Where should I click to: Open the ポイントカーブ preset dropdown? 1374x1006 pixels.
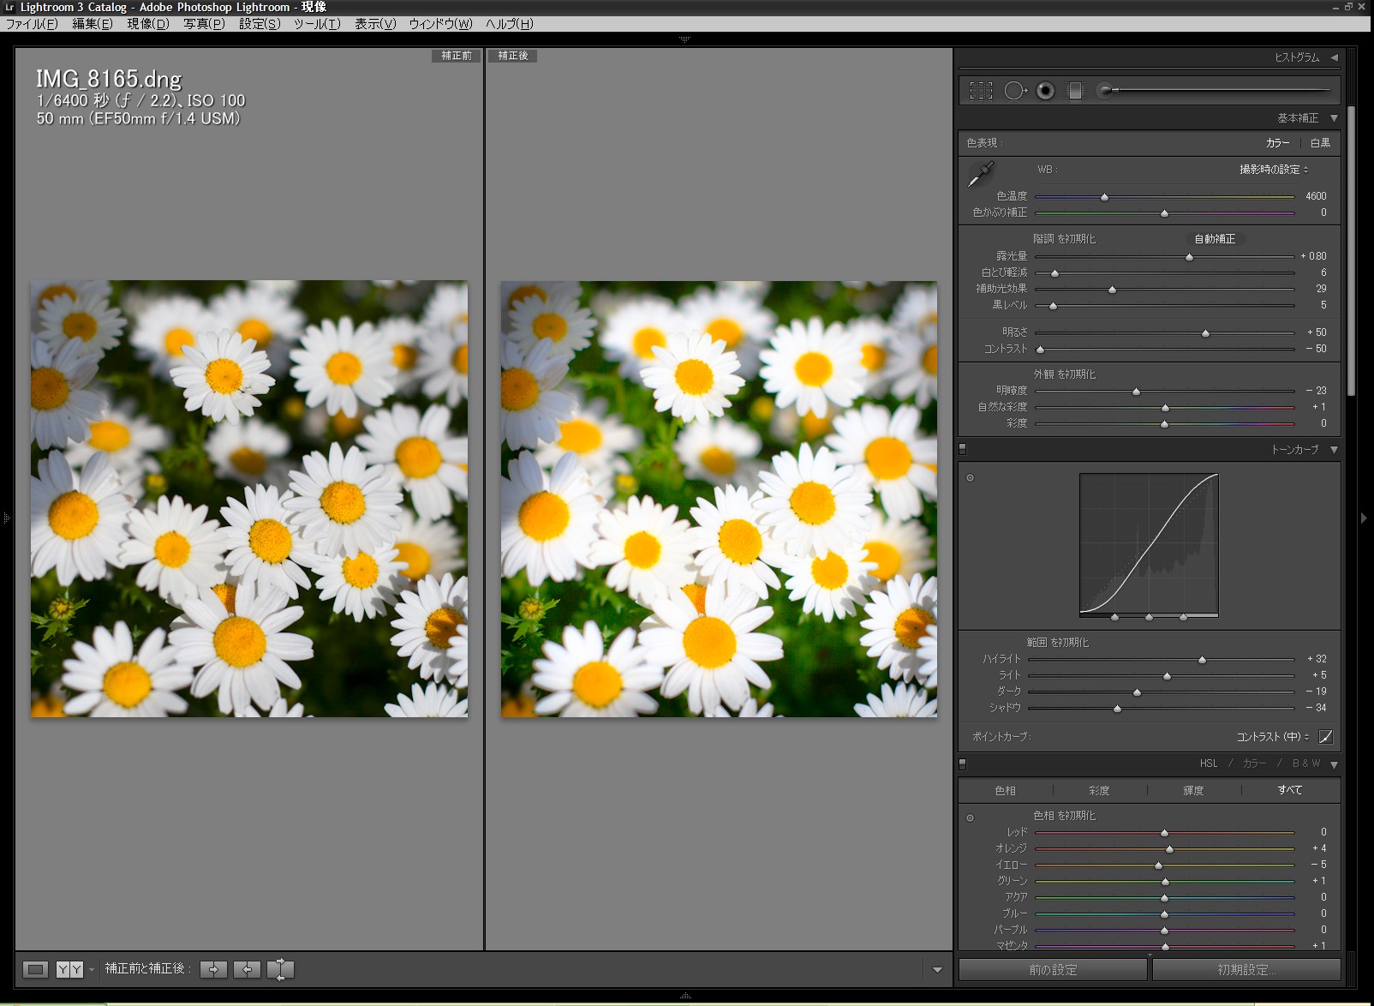(x=1272, y=737)
